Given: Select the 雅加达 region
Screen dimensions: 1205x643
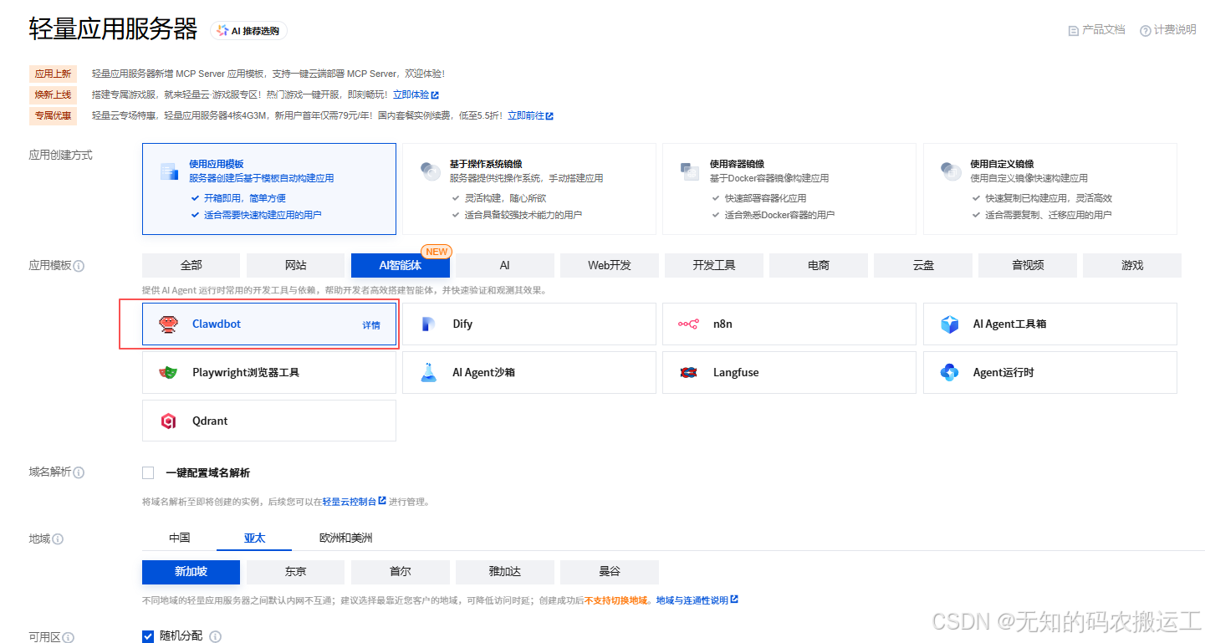Looking at the screenshot, I should [504, 572].
